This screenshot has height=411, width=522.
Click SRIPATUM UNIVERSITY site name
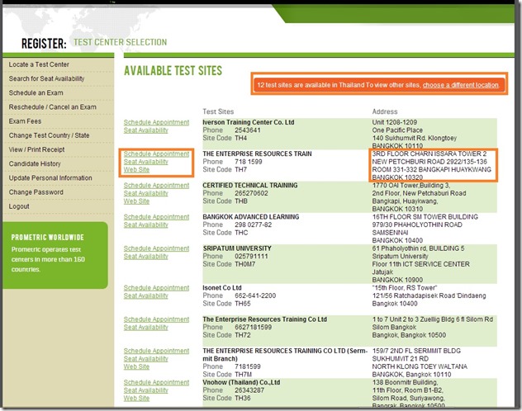click(x=237, y=248)
